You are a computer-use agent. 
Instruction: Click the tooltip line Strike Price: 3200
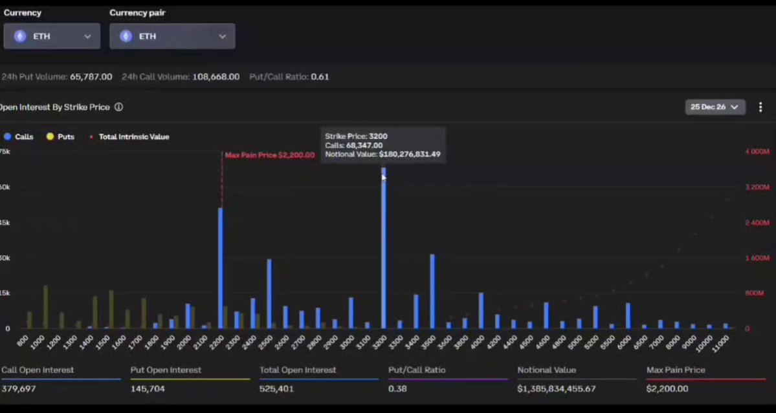[357, 136]
